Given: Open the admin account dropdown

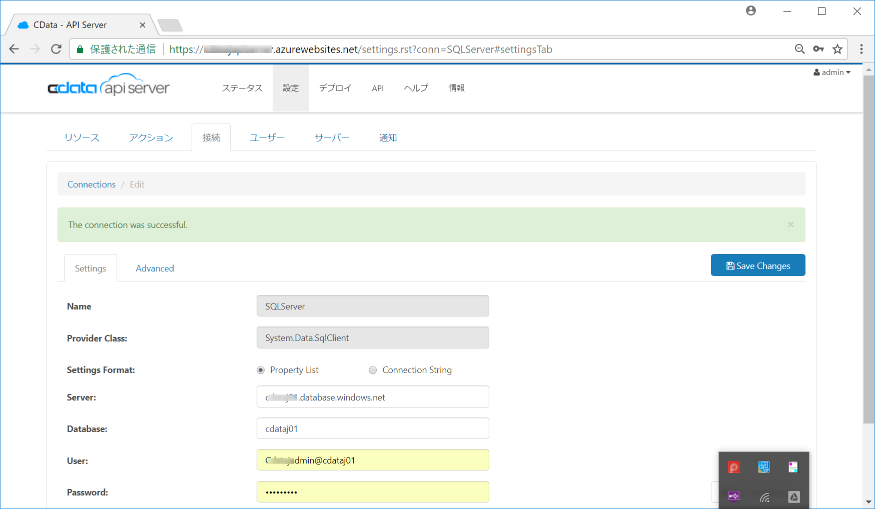Looking at the screenshot, I should click(832, 72).
